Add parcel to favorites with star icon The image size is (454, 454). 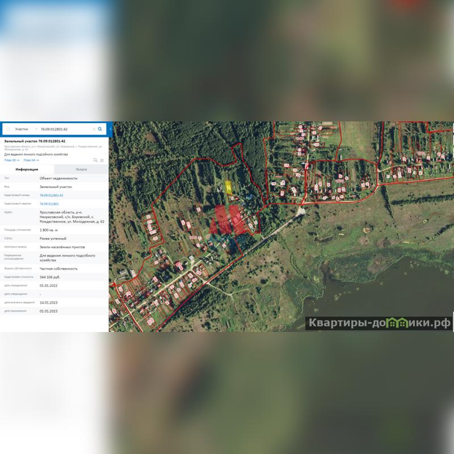102,161
